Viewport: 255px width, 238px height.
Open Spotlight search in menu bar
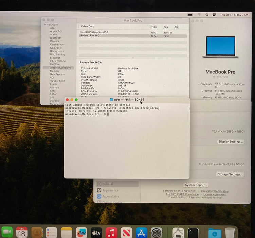click(x=207, y=15)
